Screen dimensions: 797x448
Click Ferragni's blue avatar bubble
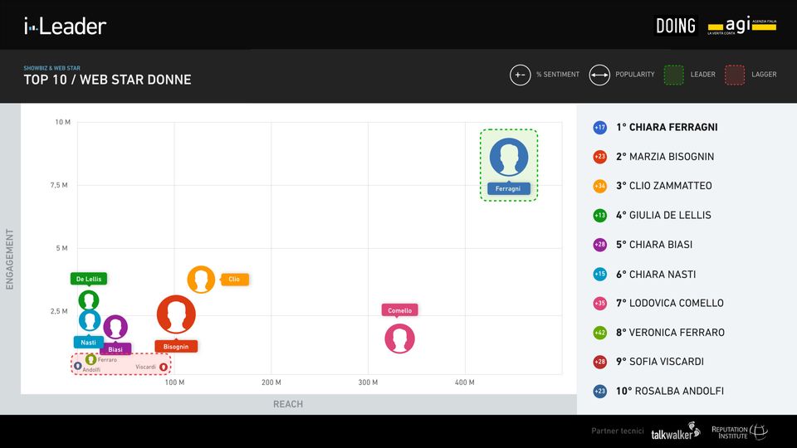[x=509, y=157]
